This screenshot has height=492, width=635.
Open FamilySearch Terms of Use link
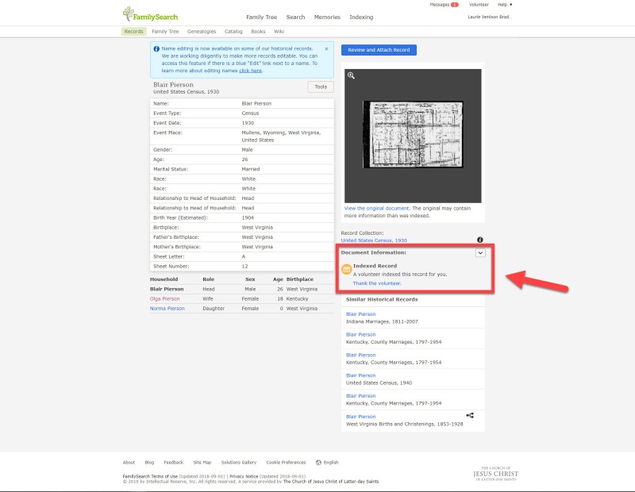[150, 477]
